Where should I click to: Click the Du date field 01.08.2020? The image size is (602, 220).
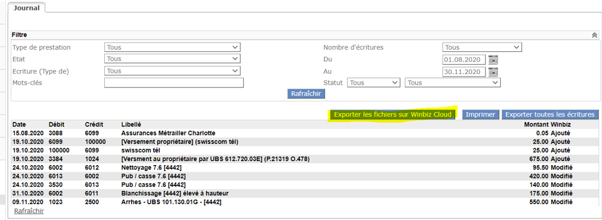[x=464, y=60]
